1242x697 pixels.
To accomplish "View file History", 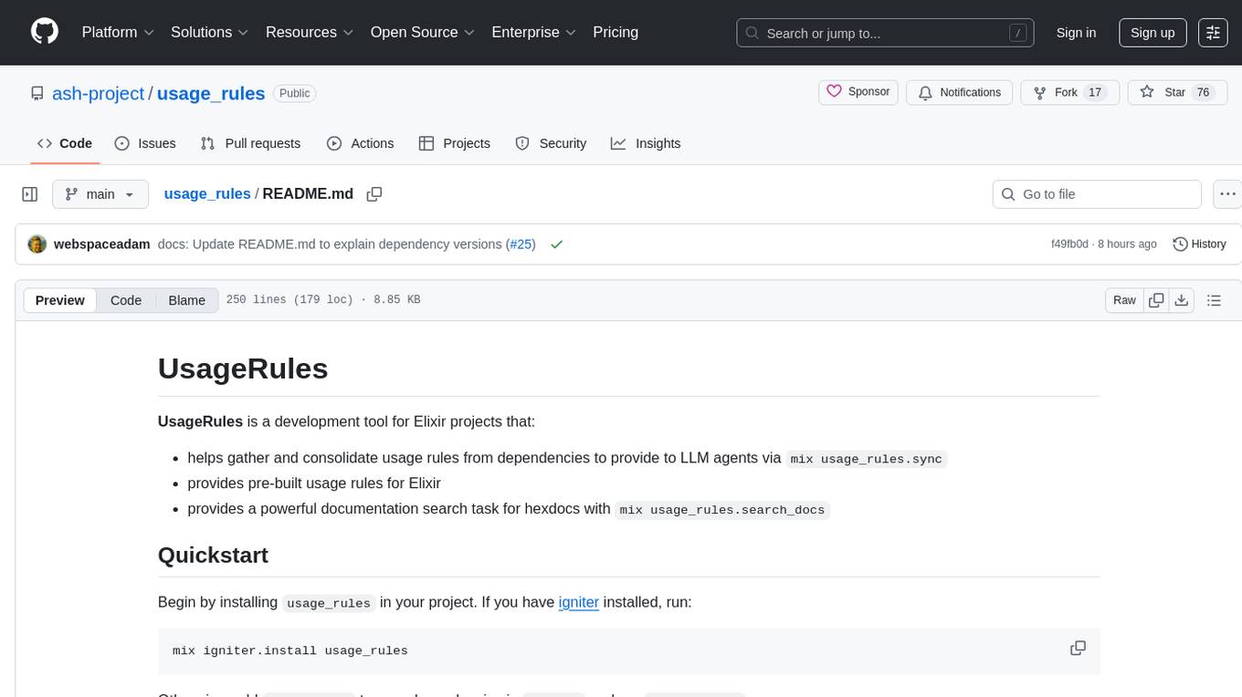I will (x=1199, y=244).
